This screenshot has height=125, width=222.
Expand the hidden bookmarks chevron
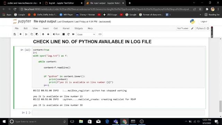click(x=200, y=15)
